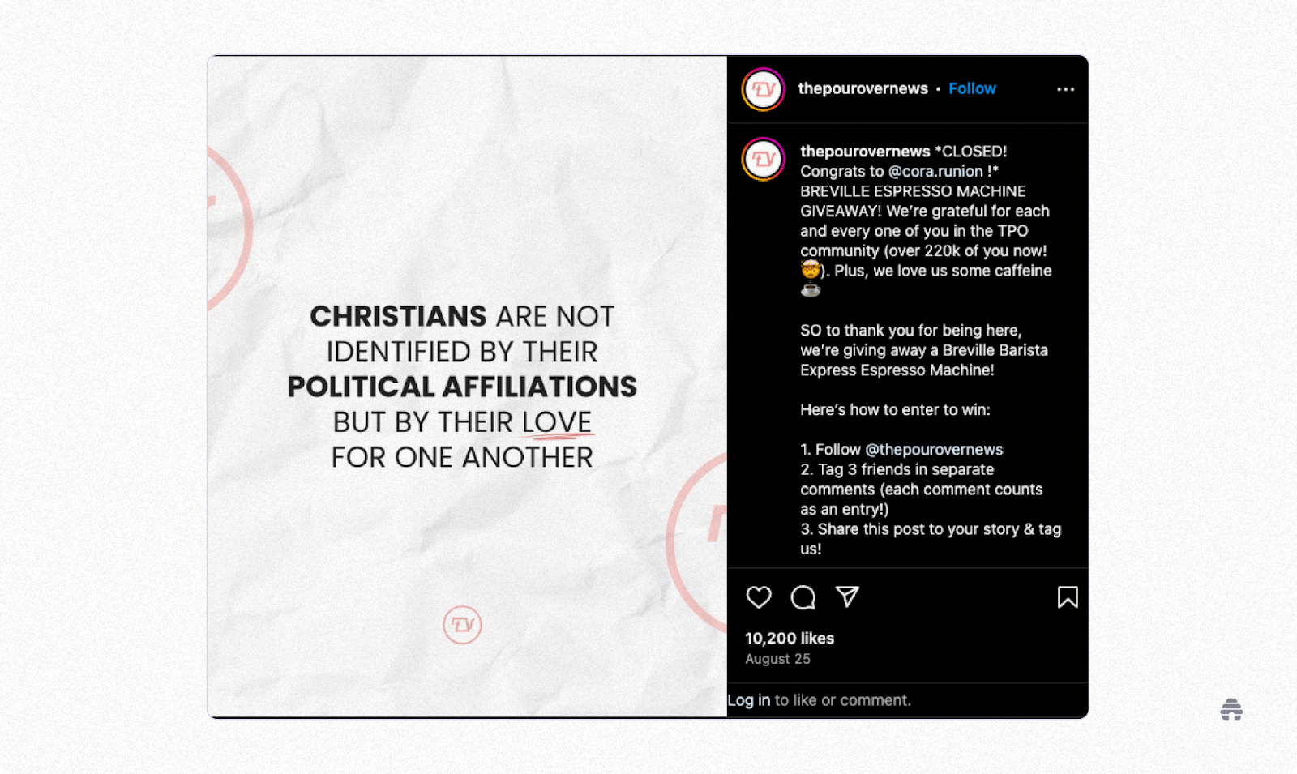
Task: Open comments via the speech bubble icon
Action: coord(803,597)
